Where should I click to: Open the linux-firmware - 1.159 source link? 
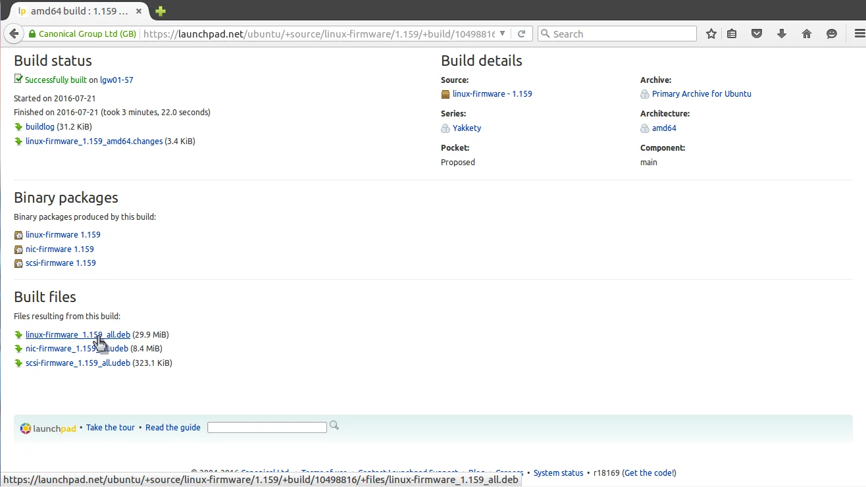(492, 94)
